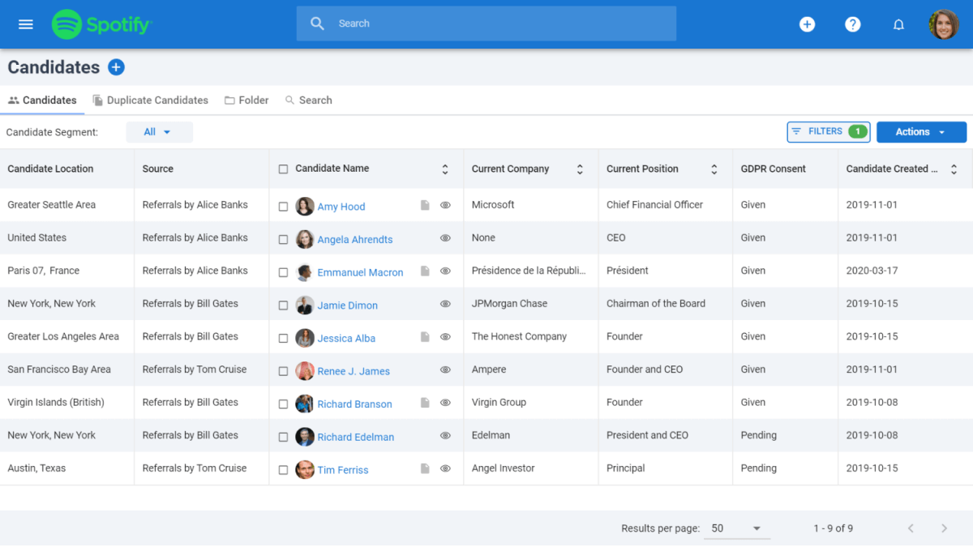
Task: Open Amy Hood's resume document icon
Action: click(425, 205)
